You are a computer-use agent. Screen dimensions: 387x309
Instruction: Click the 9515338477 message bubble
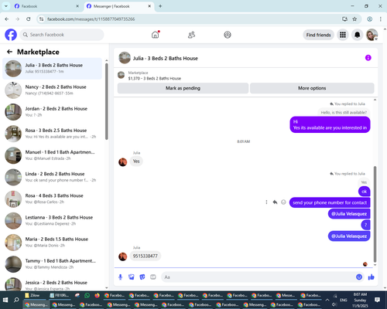click(x=145, y=256)
